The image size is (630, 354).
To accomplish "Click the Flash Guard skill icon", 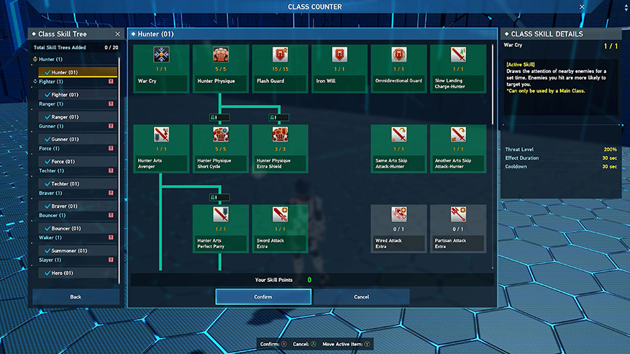I will [281, 55].
